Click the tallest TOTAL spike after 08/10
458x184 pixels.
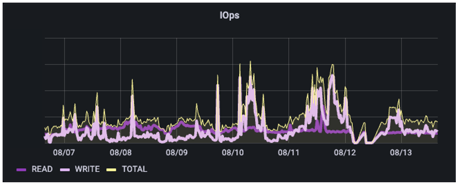pyautogui.click(x=250, y=62)
